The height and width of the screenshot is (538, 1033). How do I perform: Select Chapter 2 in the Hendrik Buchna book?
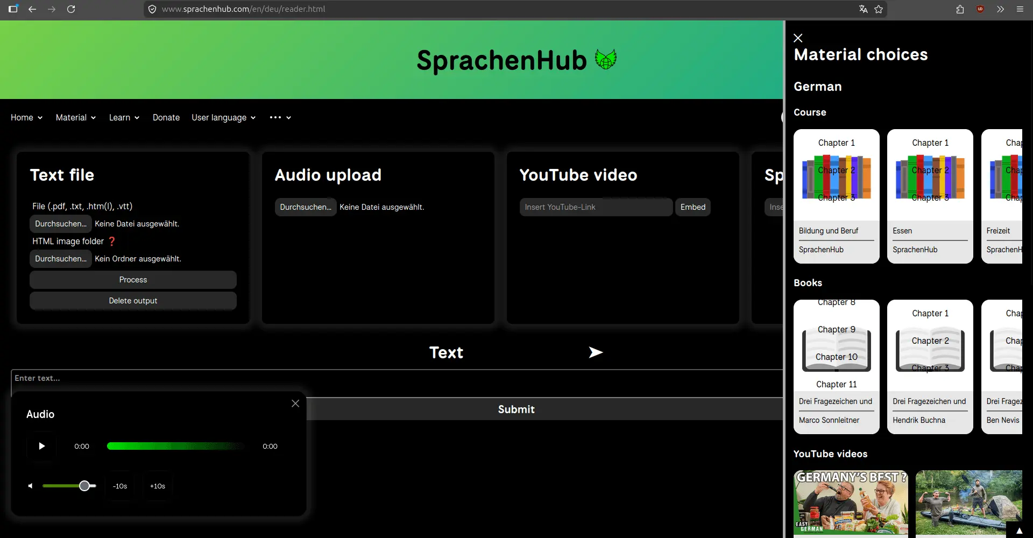point(930,341)
